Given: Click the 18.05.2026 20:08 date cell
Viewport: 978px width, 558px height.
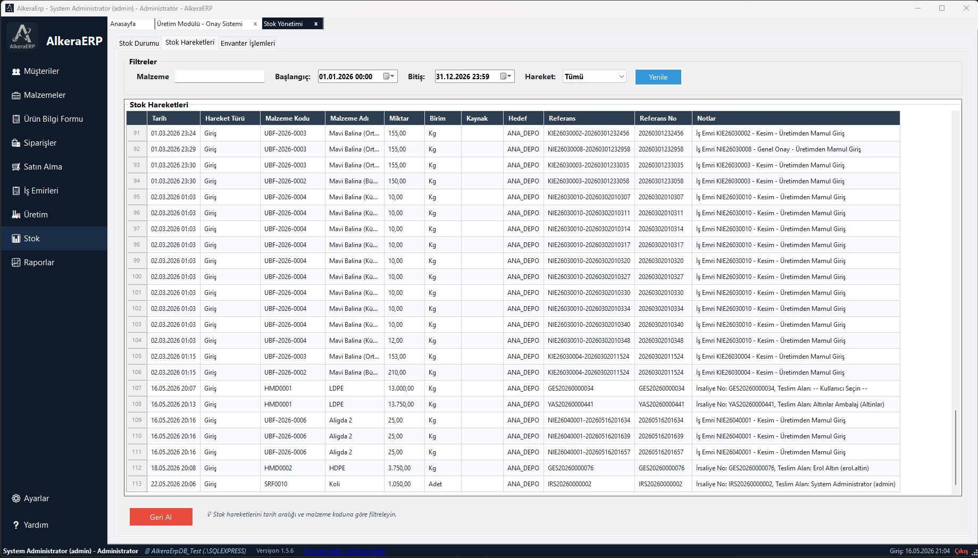Looking at the screenshot, I should (x=173, y=468).
